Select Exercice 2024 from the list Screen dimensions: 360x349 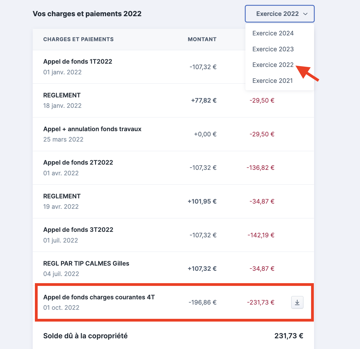pyautogui.click(x=273, y=33)
